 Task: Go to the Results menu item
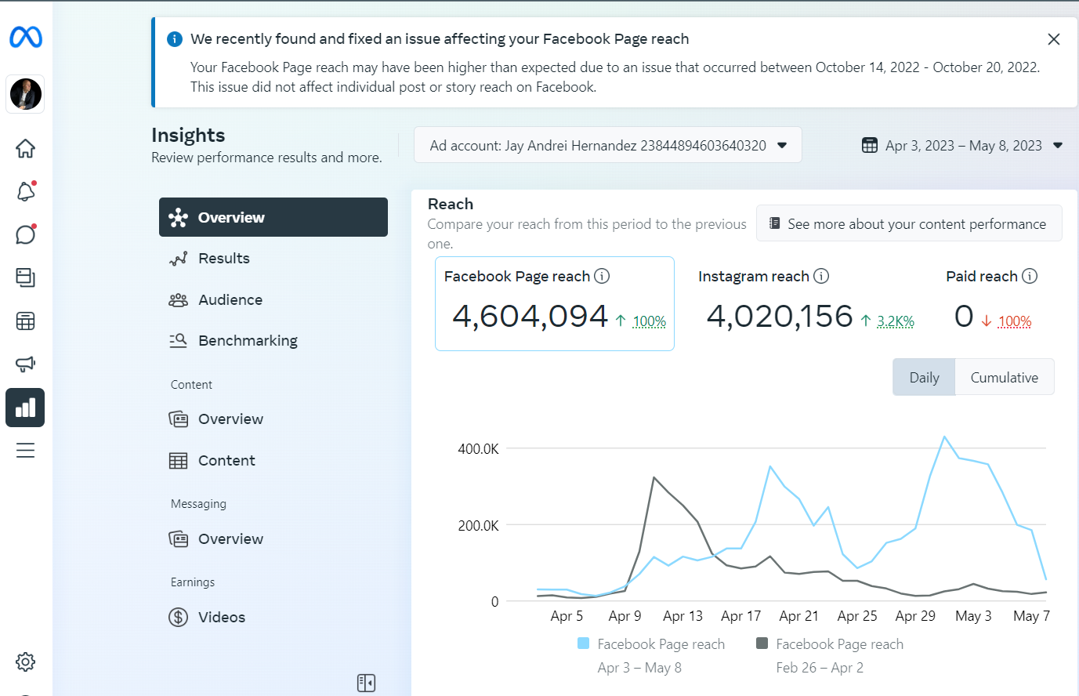tap(224, 259)
